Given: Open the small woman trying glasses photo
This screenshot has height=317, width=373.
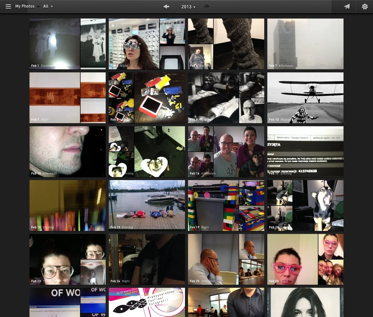Looking at the screenshot, I should coord(172,31).
